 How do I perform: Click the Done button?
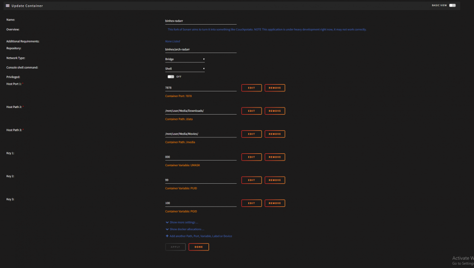tap(199, 247)
